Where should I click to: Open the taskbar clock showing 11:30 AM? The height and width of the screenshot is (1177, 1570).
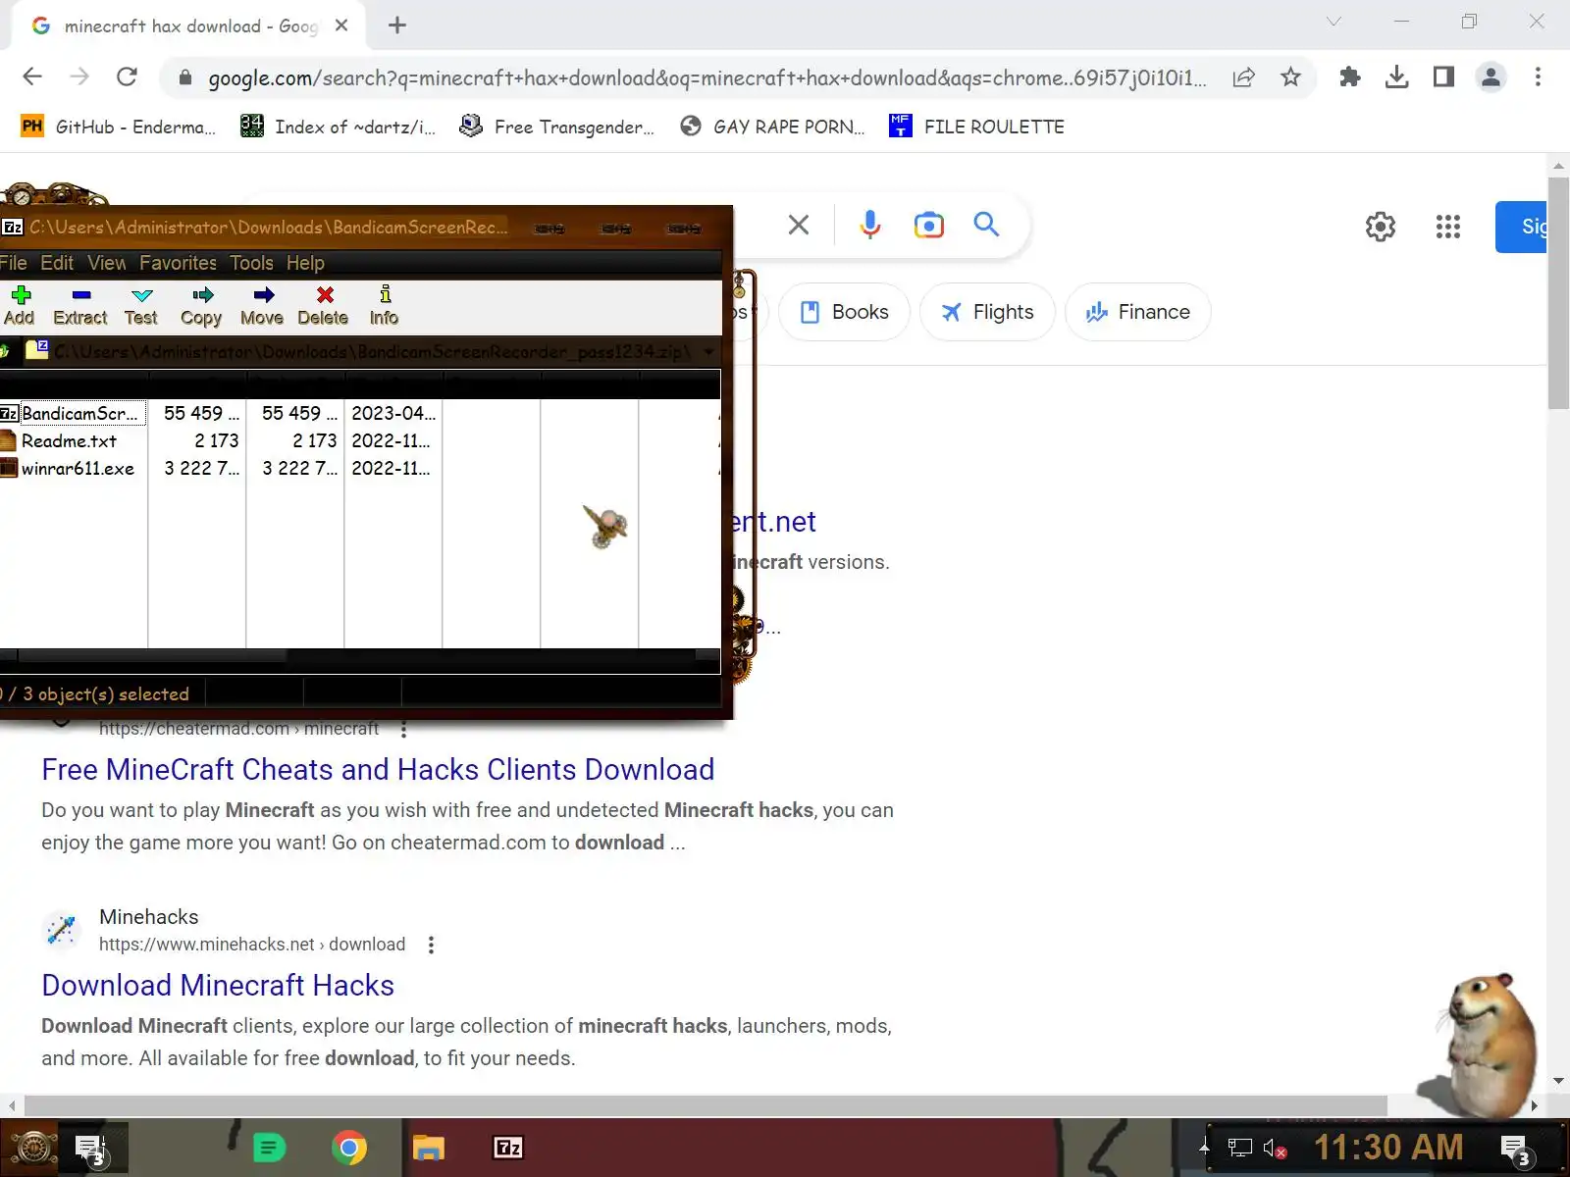coord(1388,1148)
